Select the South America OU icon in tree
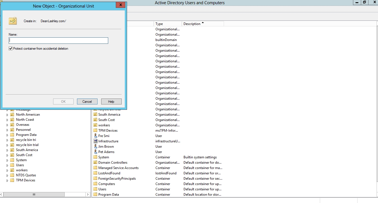Image resolution: width=378 pixels, height=203 pixels. (12, 150)
